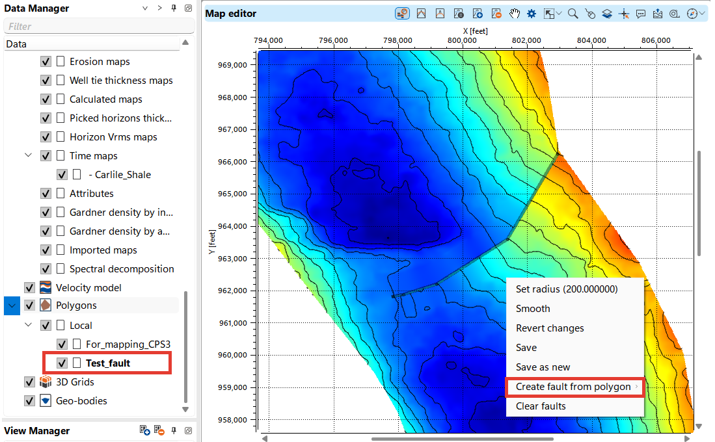The image size is (715, 442).
Task: Choose Create fault from polygon
Action: point(573,387)
